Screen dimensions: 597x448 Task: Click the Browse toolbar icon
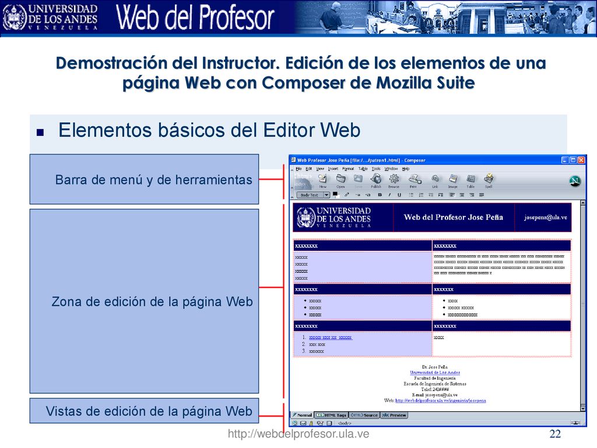(394, 181)
